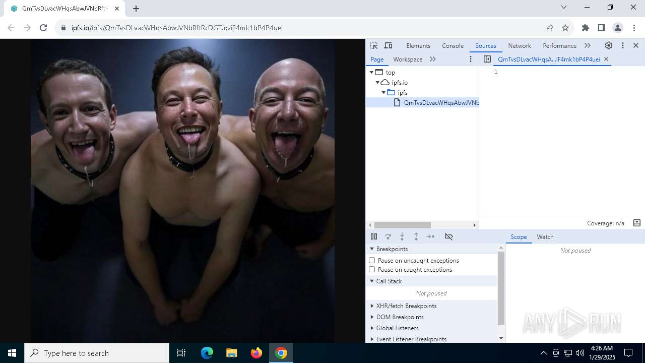Expand DOM Breakpoints section
645x363 pixels.
[x=372, y=317]
